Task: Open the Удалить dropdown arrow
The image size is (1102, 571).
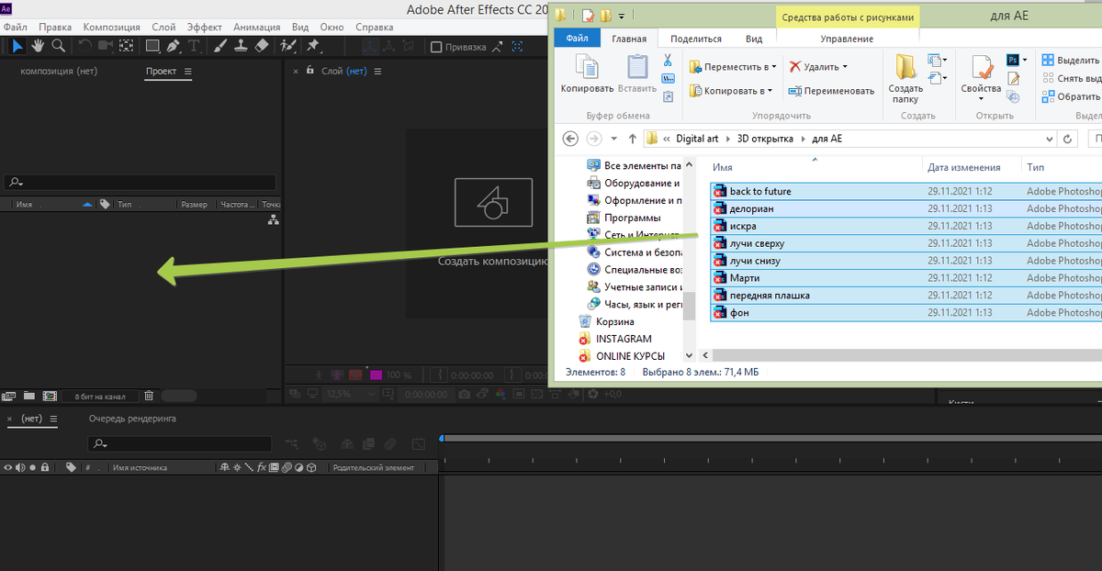Action: pos(845,67)
